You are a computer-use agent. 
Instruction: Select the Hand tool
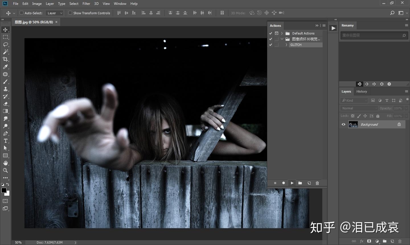click(x=5, y=163)
